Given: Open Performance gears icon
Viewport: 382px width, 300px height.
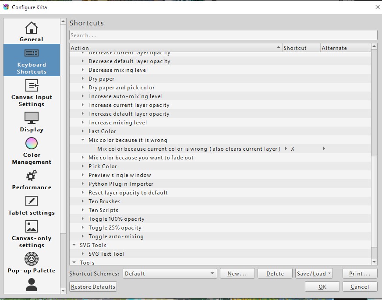Looking at the screenshot, I should pyautogui.click(x=32, y=176).
